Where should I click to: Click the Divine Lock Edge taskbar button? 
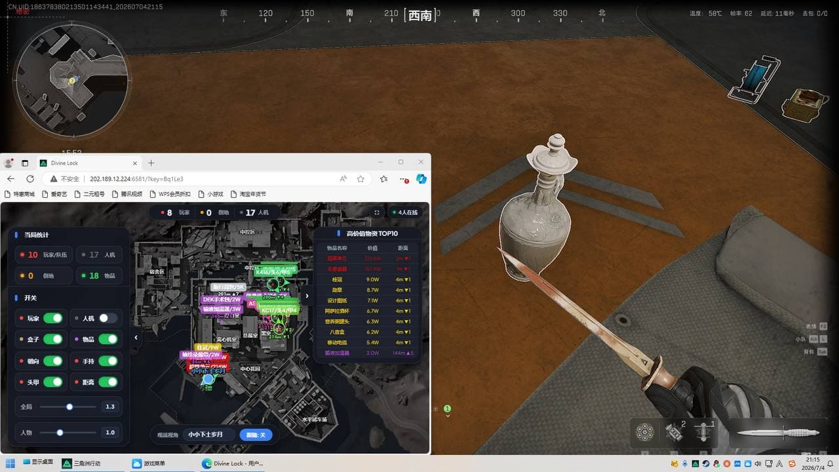233,463
